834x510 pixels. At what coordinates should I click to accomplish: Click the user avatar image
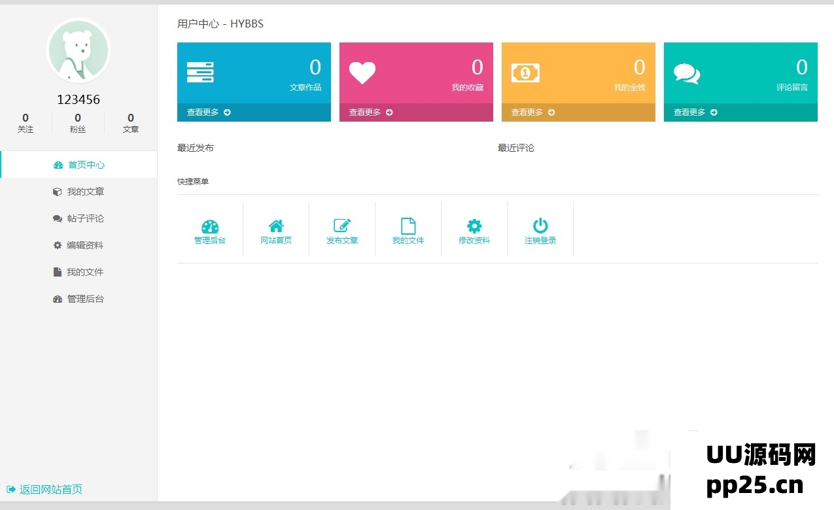click(78, 50)
